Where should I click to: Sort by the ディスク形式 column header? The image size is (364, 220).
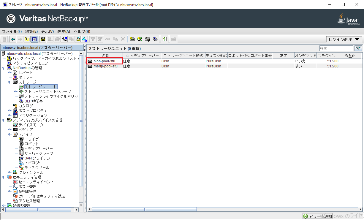pyautogui.click(x=216, y=56)
